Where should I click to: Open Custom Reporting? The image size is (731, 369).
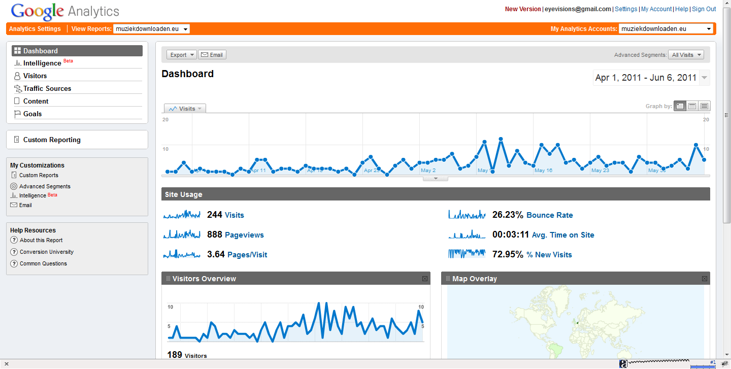(x=52, y=140)
